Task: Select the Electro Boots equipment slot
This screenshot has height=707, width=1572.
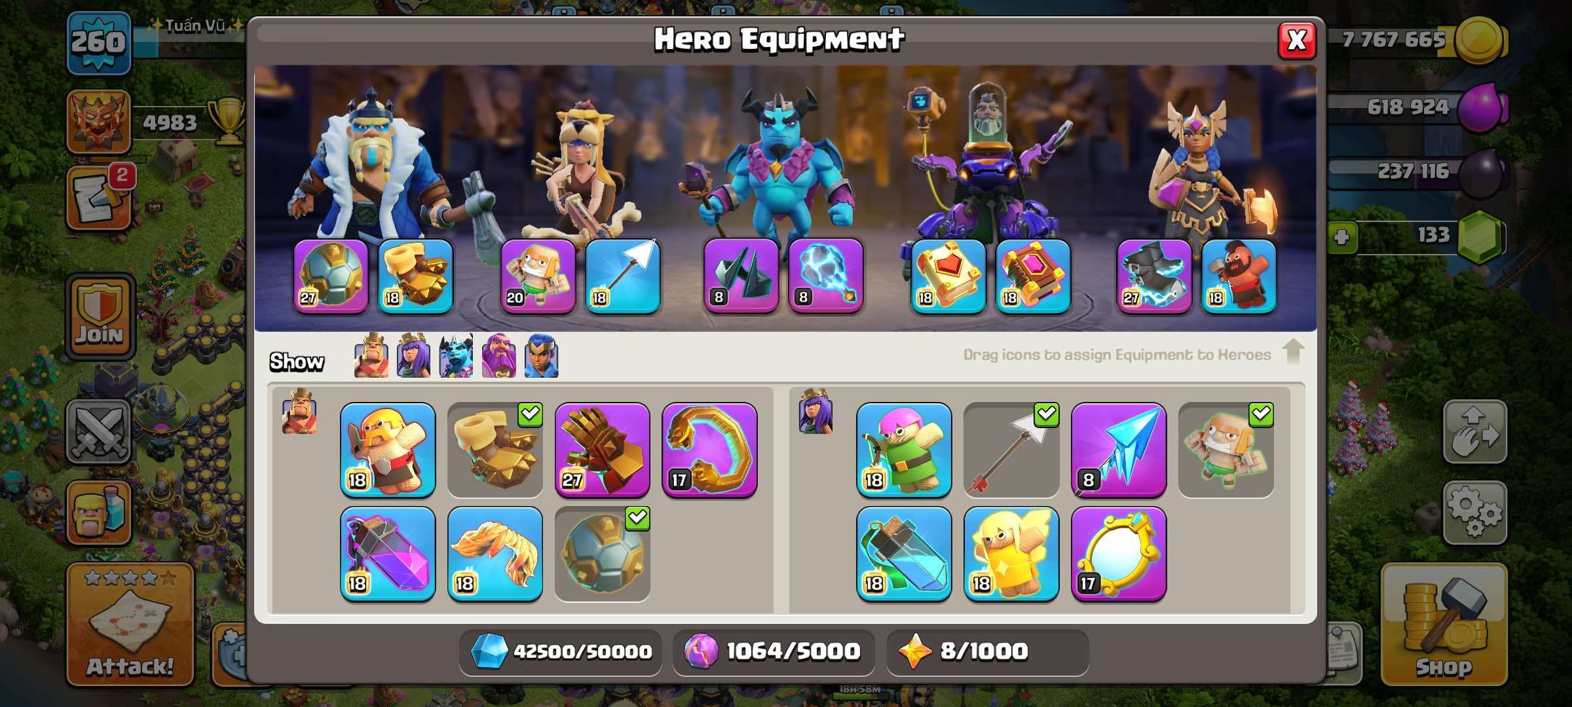Action: point(1154,276)
